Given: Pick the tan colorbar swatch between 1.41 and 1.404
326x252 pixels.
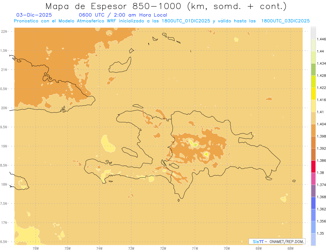Looking at the screenshot, I should pyautogui.click(x=313, y=118).
